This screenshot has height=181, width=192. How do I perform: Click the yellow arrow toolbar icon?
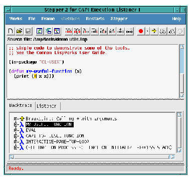(154, 31)
